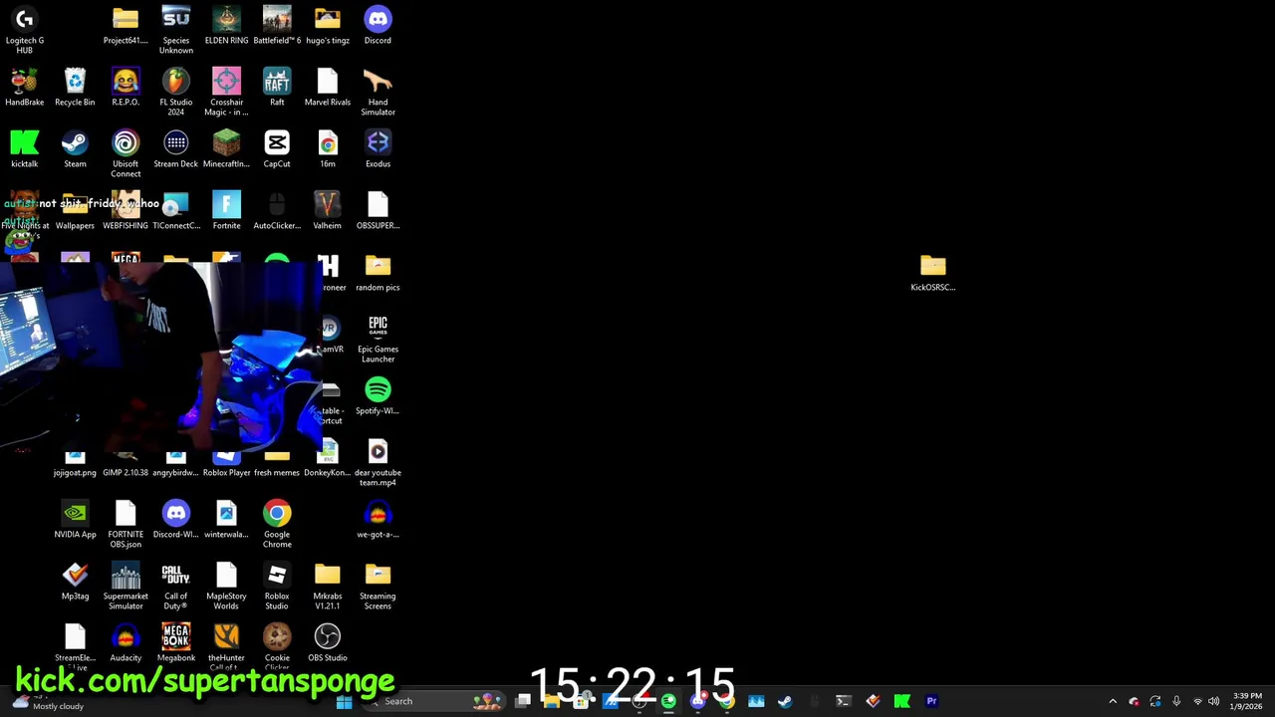This screenshot has height=717, width=1275.
Task: Open the FORTNITE OBS.json file
Action: click(x=126, y=524)
